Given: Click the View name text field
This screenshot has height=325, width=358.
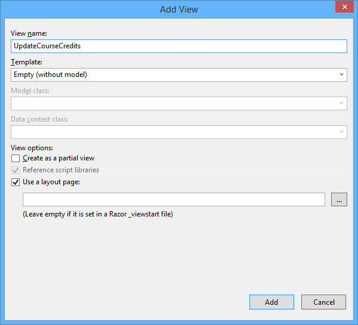Looking at the screenshot, I should pyautogui.click(x=179, y=46).
